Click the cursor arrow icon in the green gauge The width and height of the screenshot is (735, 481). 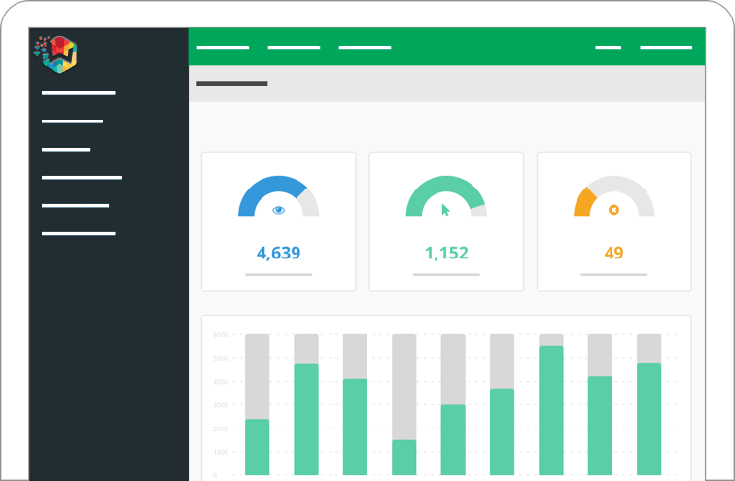(x=446, y=210)
